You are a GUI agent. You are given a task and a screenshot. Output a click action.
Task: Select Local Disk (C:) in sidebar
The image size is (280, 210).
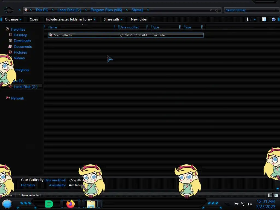point(25,87)
